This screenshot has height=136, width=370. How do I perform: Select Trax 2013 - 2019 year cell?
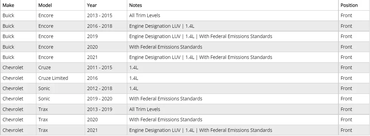click(106, 109)
